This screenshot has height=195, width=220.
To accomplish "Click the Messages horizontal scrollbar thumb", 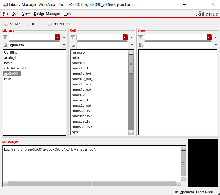I will [92, 184].
